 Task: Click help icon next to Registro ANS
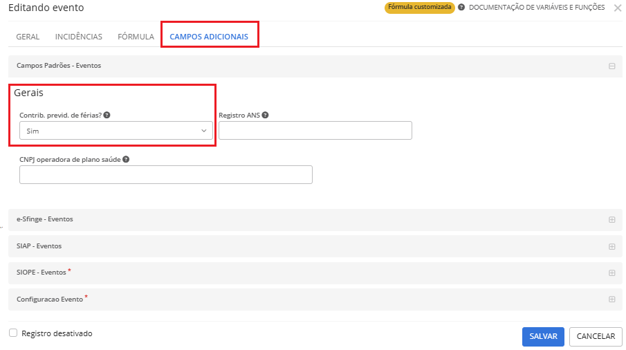pyautogui.click(x=266, y=116)
